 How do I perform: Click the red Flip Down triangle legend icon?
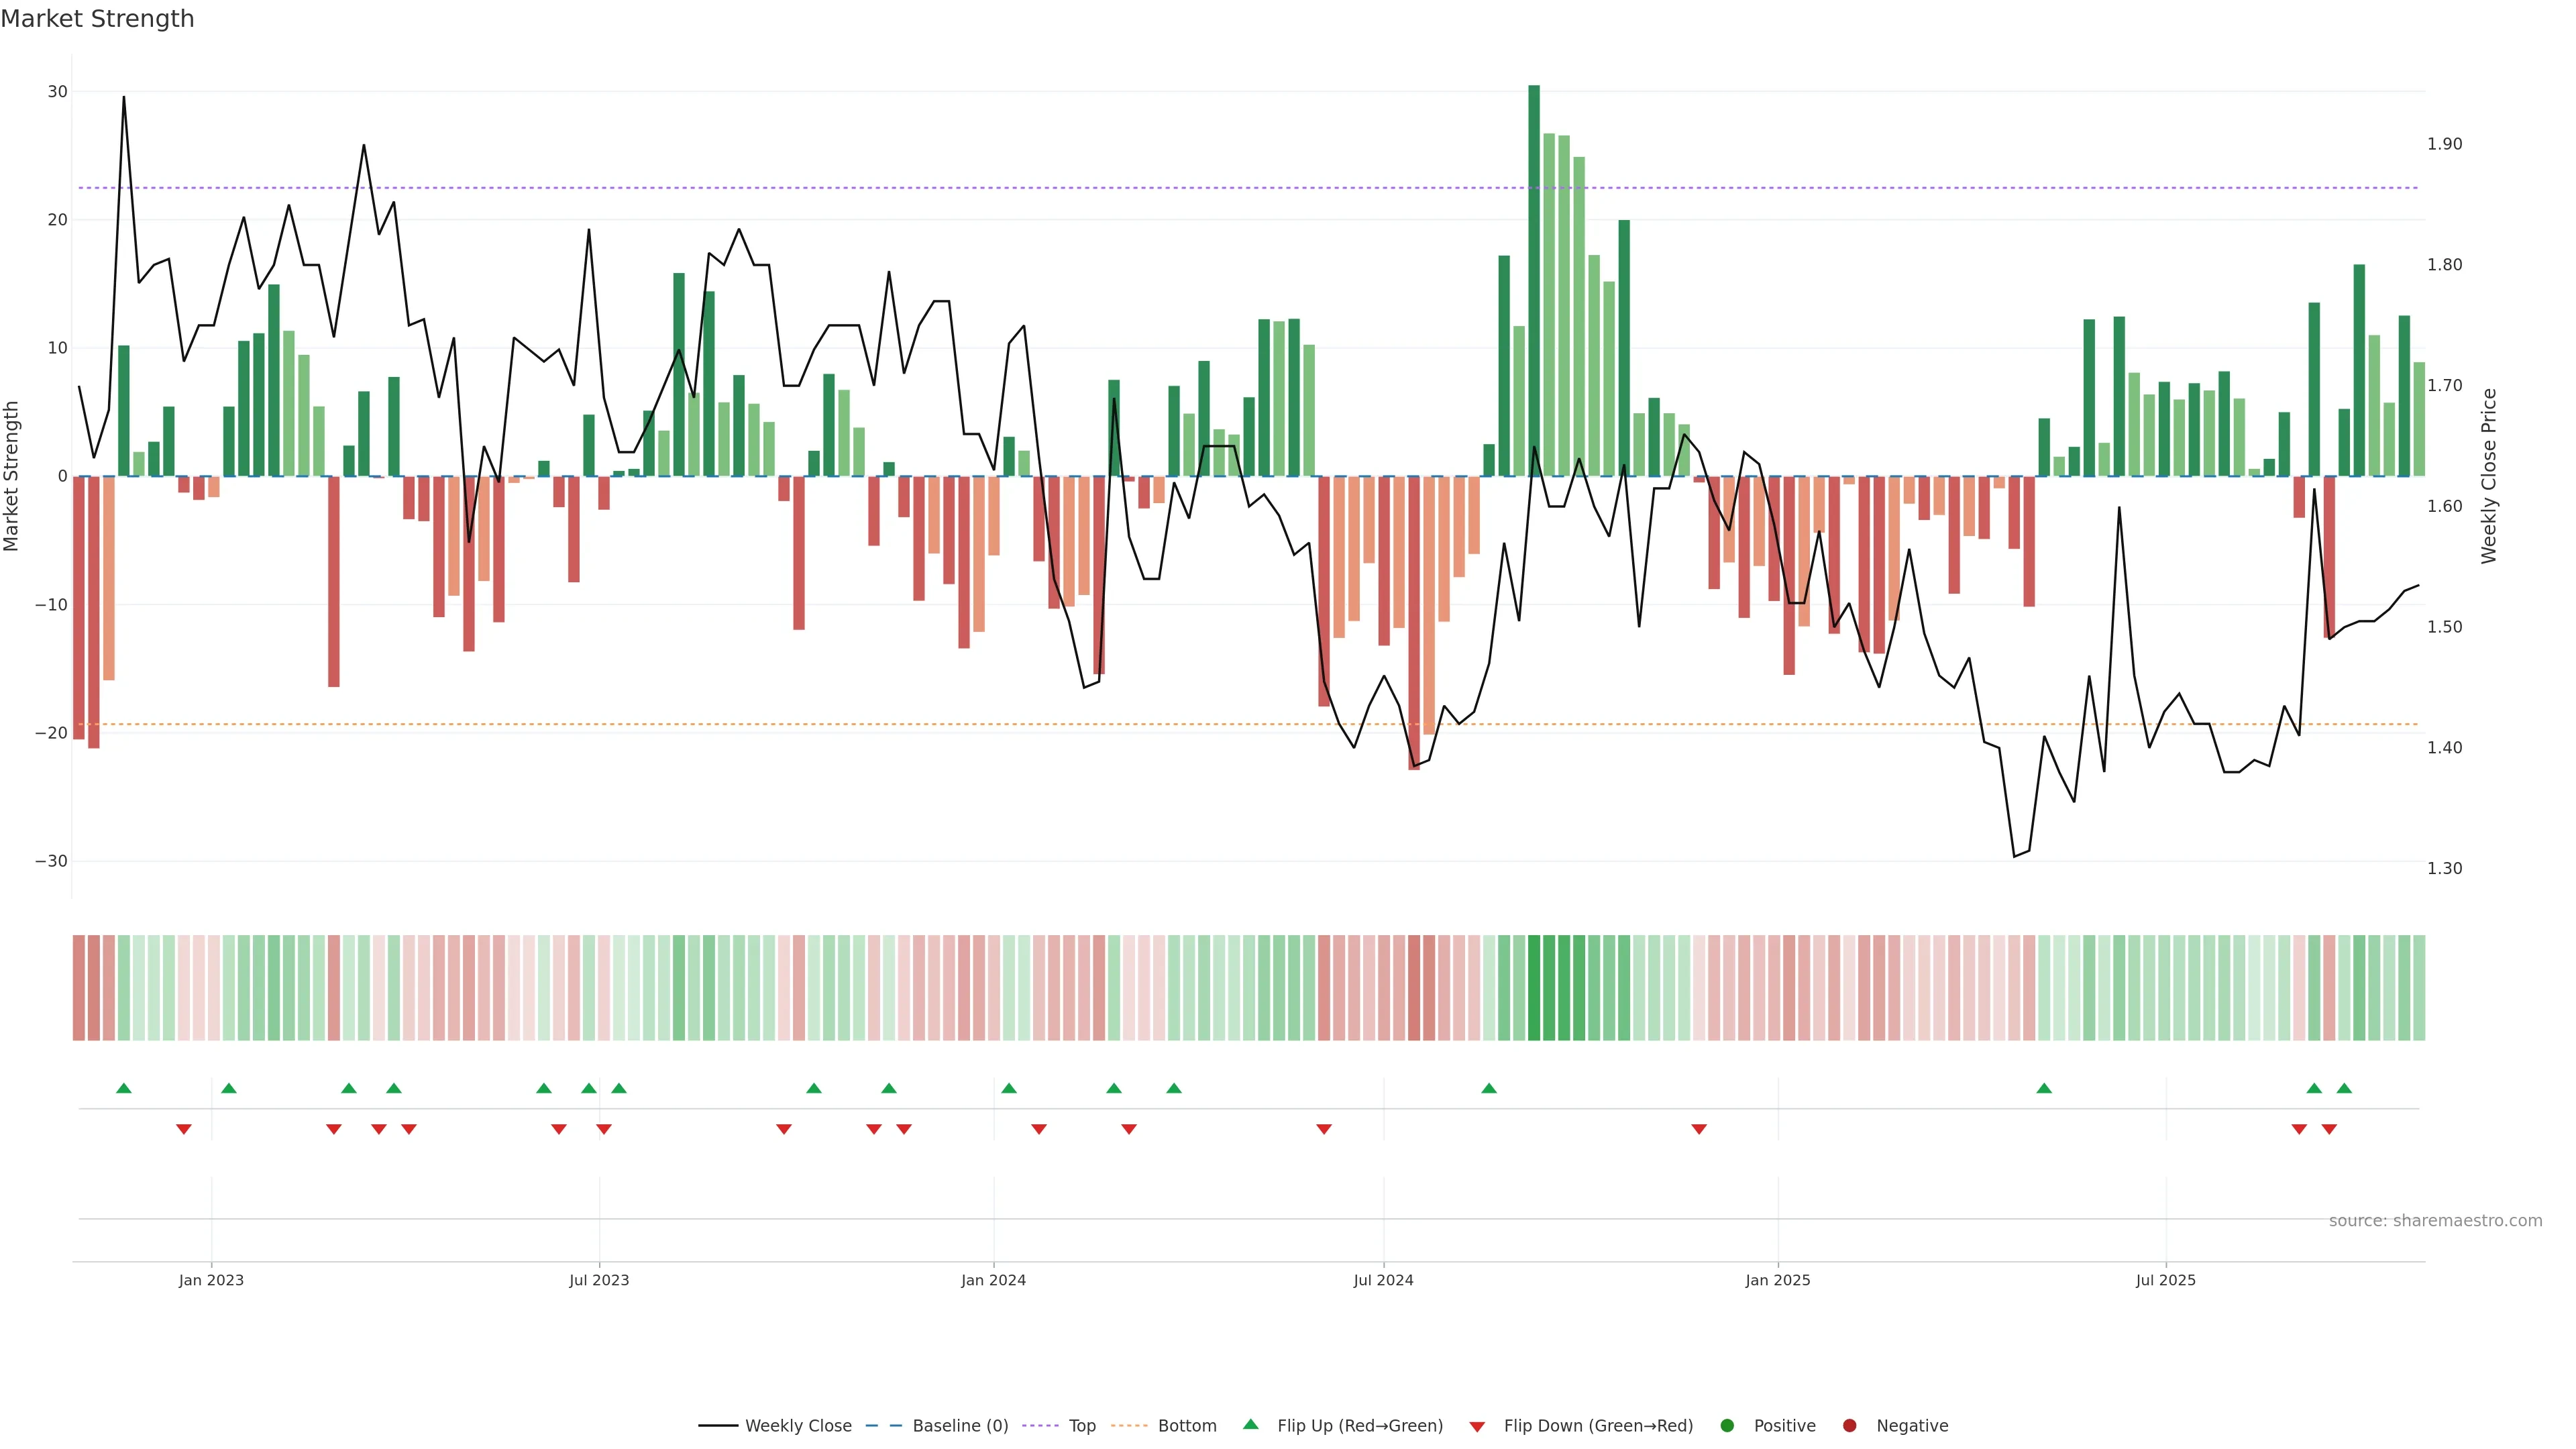click(x=1477, y=1426)
